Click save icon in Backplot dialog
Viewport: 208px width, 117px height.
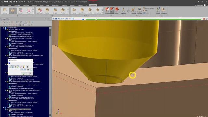coord(31,70)
